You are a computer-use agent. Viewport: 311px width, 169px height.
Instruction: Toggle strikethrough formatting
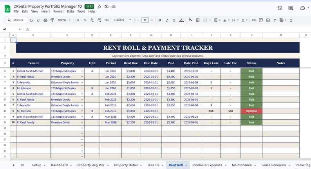pos(174,20)
